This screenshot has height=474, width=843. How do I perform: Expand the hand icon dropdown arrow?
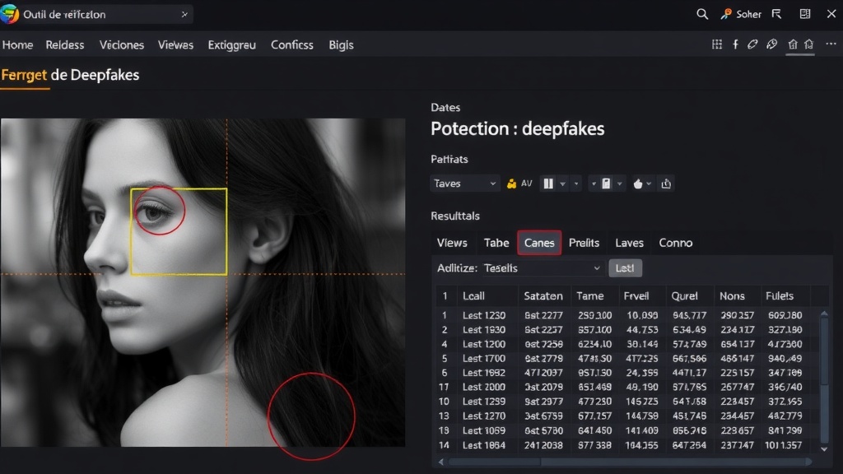[650, 184]
